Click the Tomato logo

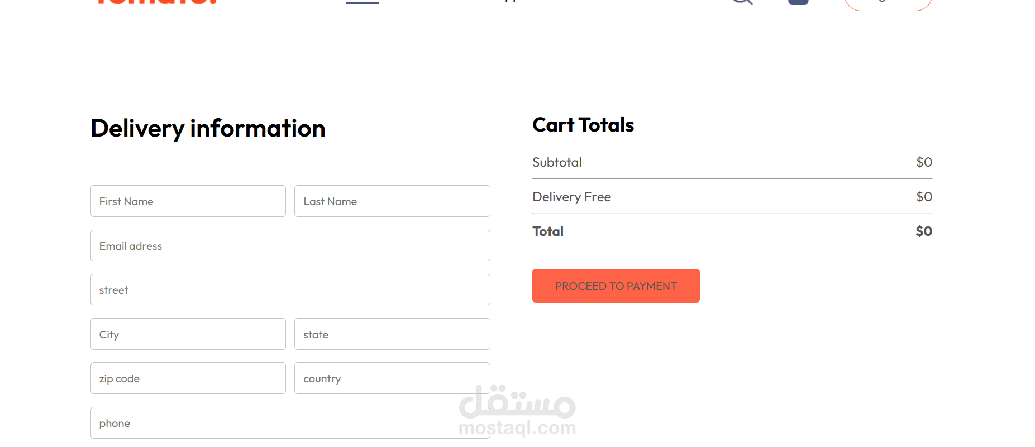pyautogui.click(x=156, y=2)
